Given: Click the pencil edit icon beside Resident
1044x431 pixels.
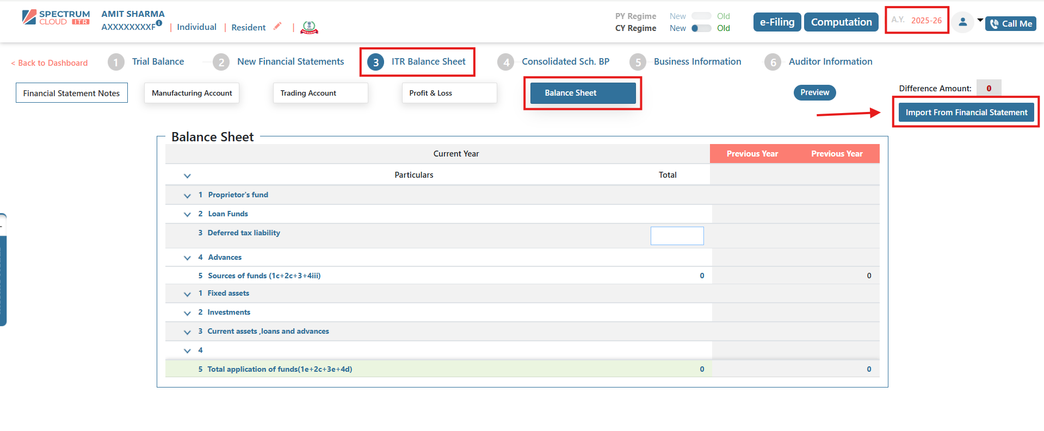Looking at the screenshot, I should coord(277,26).
